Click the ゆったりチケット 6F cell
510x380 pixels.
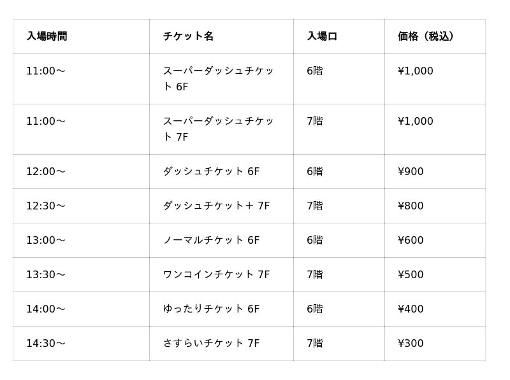tap(211, 309)
